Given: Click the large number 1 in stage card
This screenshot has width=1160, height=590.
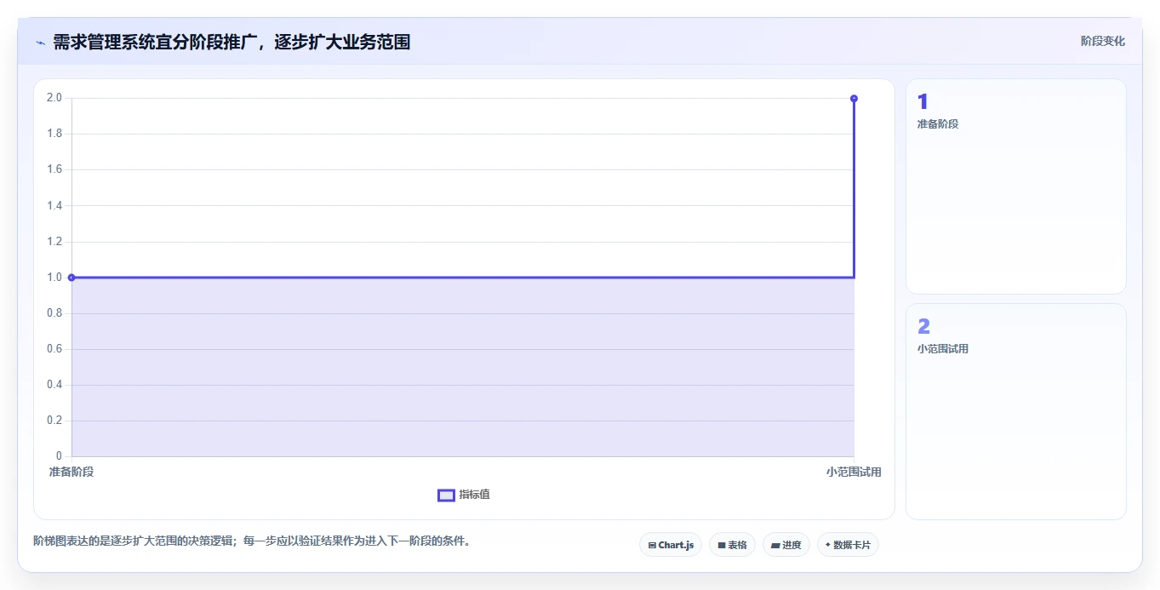Looking at the screenshot, I should [x=923, y=102].
